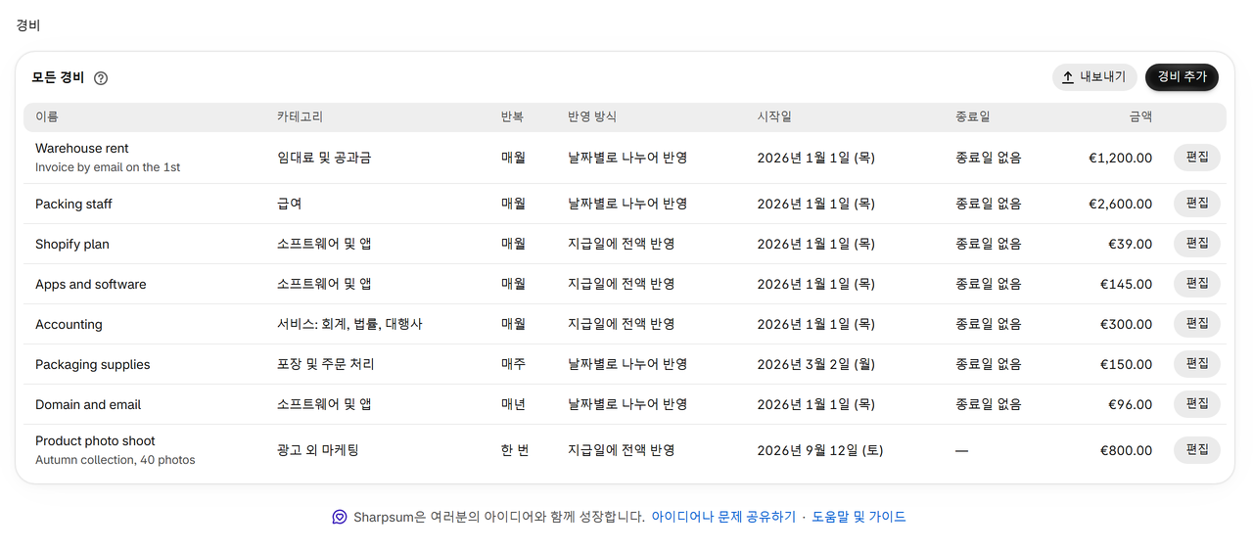Edit the Packing staff expense

coord(1197,204)
